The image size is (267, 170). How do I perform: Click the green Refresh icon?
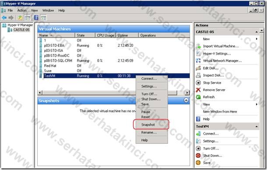(198, 97)
